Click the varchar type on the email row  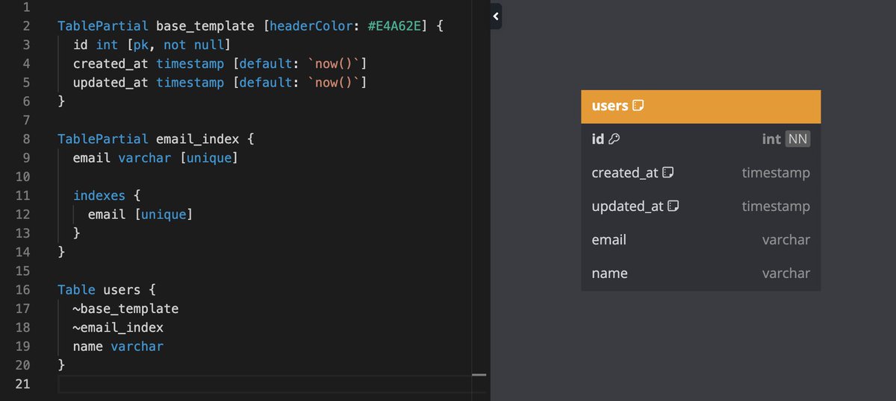[x=785, y=240]
